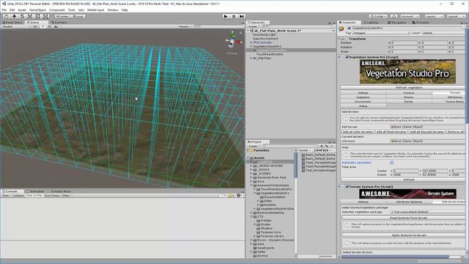
Task: Start Play mode with the Play button
Action: (226, 16)
